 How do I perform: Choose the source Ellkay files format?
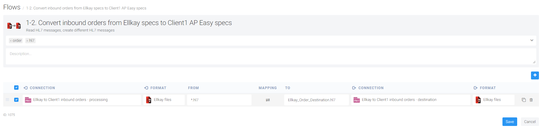[164, 100]
